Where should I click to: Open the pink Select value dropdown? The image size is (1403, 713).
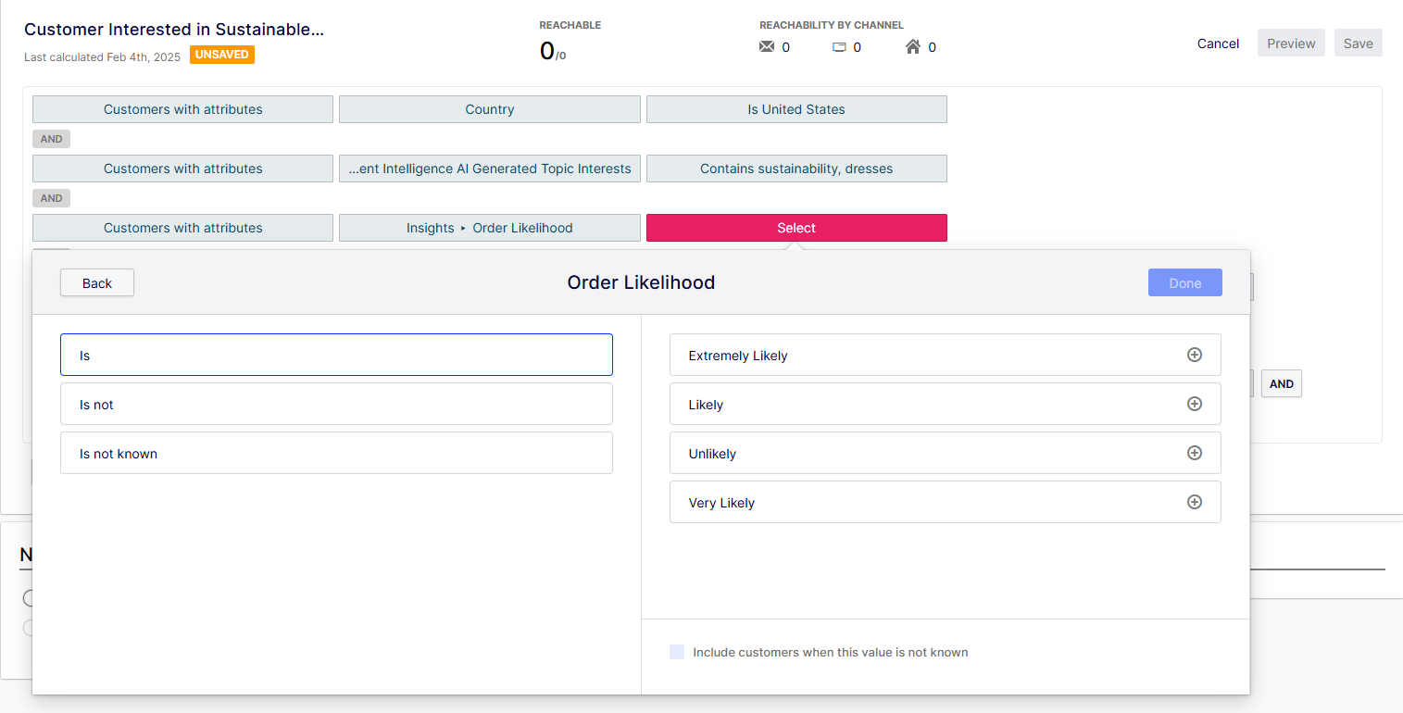796,228
